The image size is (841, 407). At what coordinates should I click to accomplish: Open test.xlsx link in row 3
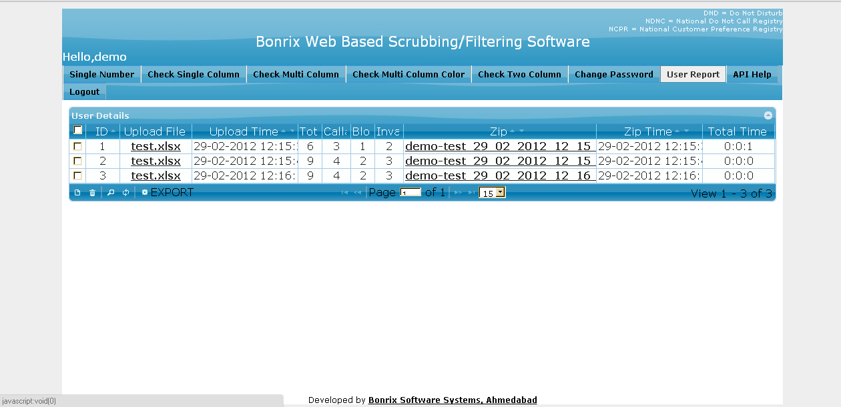(156, 175)
